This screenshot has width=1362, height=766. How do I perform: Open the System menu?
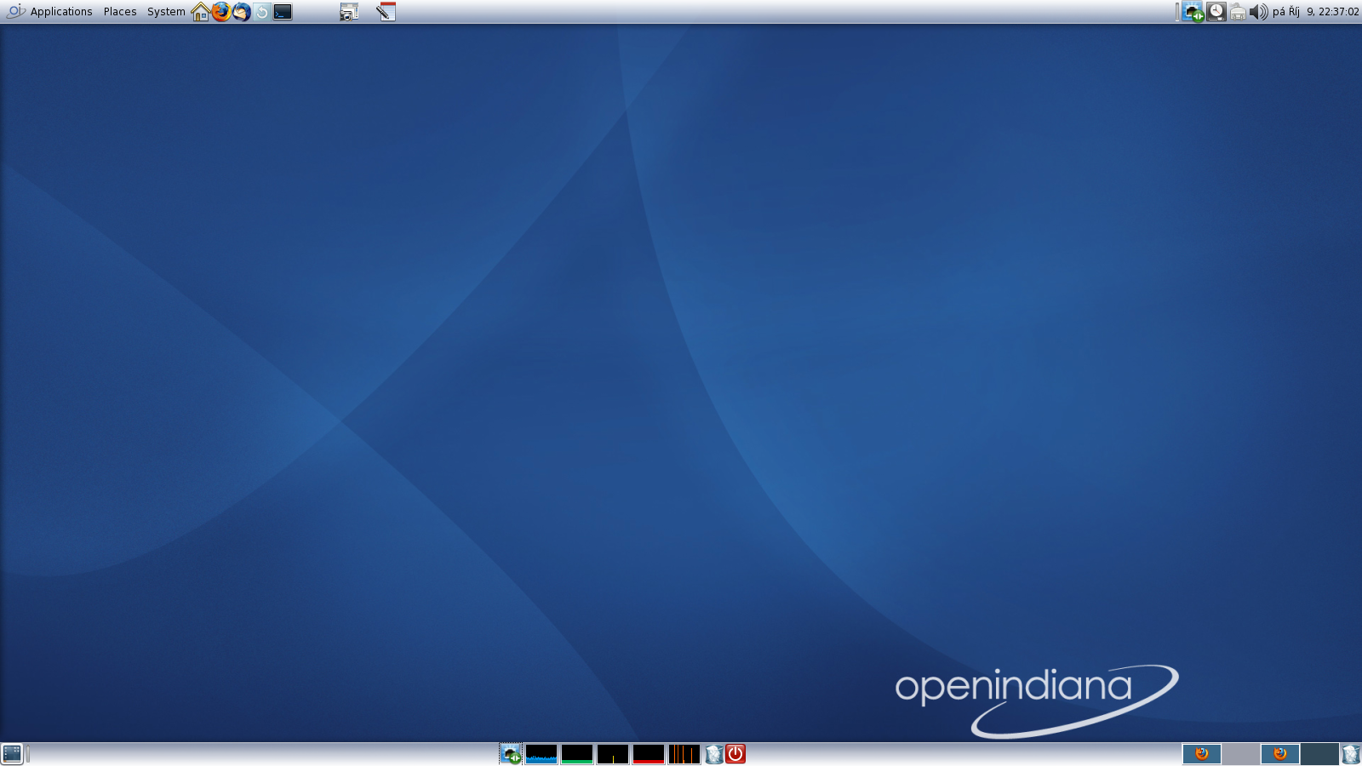[x=166, y=12]
